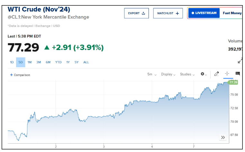This screenshot has width=245, height=152.
Task: Open chart settings gear
Action: pyautogui.click(x=203, y=74)
